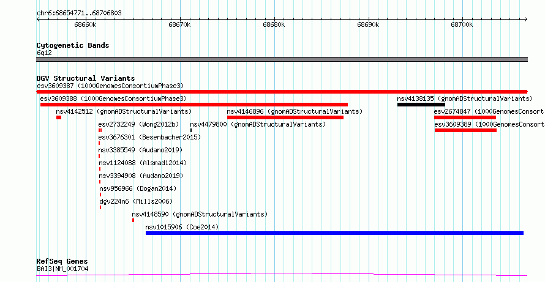Image resolution: width=545 pixels, height=282 pixels.
Task: Click the right arrowhead of the ruler
Action: pyautogui.click(x=525, y=19)
